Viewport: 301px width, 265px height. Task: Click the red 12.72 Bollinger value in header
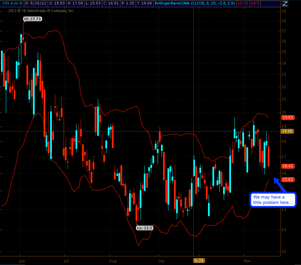tap(255, 3)
